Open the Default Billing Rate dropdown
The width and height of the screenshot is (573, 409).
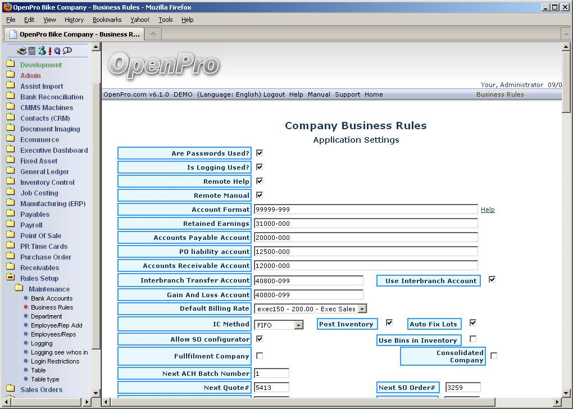(362, 308)
